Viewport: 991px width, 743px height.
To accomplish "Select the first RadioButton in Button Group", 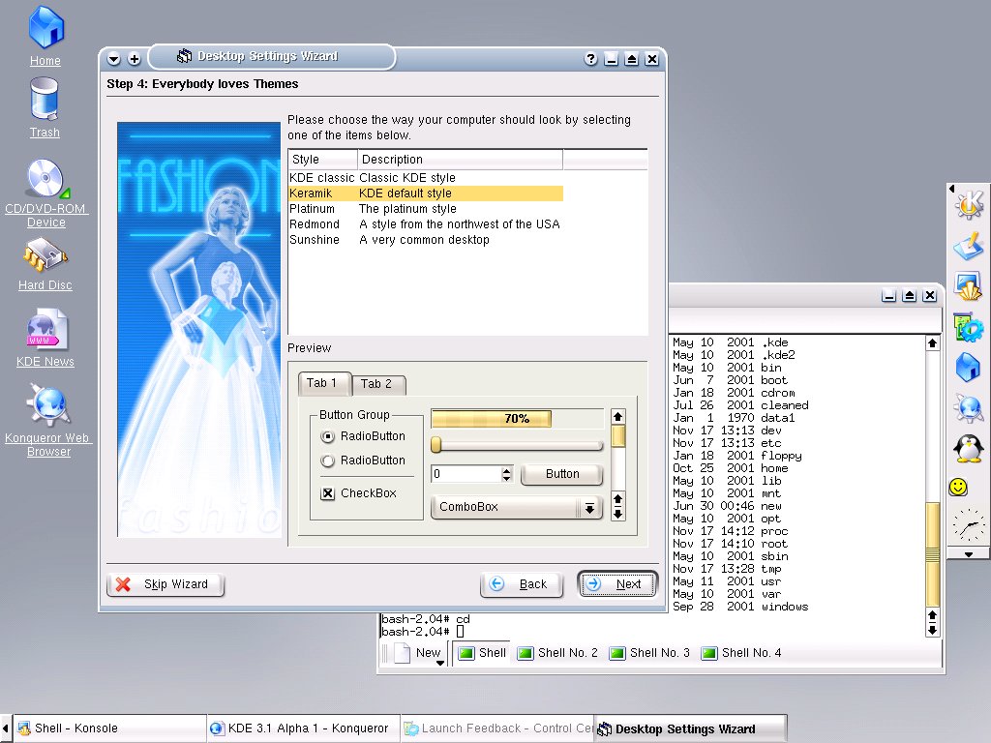I will pyautogui.click(x=328, y=437).
